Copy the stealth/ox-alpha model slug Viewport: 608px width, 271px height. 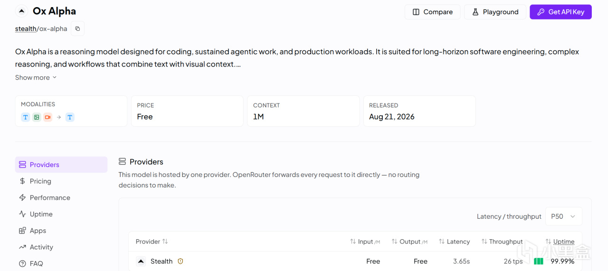77,28
